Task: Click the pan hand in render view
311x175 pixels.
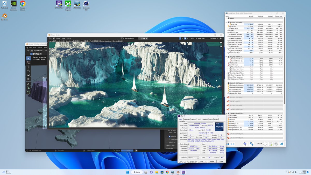Action: coord(221,46)
